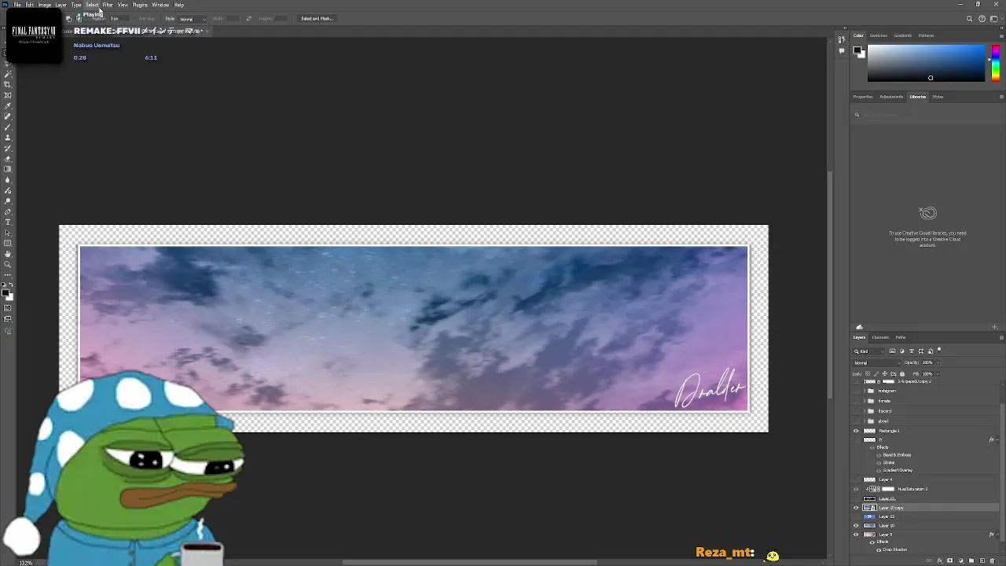Viewport: 1006px width, 566px height.
Task: Click the delete layer trash icon
Action: coord(992,561)
